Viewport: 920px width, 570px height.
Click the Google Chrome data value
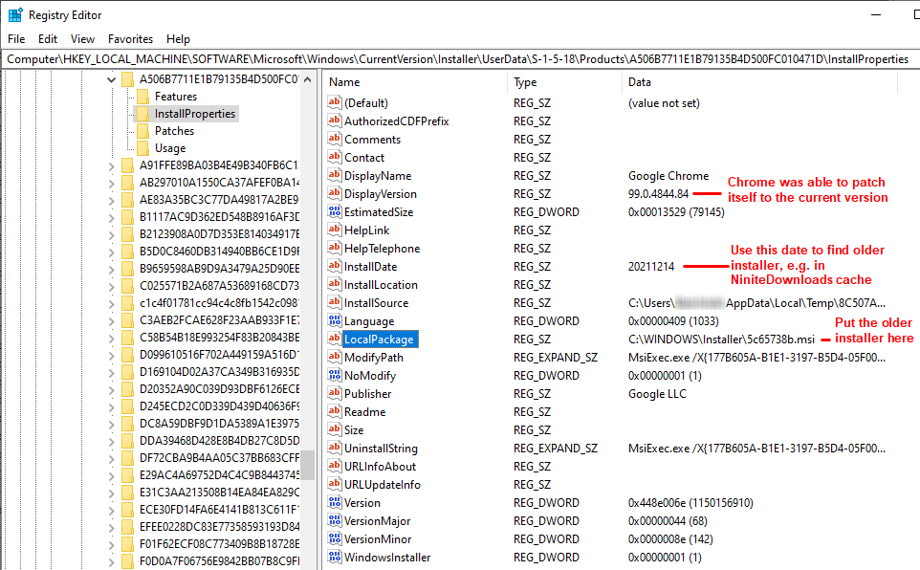click(x=668, y=176)
